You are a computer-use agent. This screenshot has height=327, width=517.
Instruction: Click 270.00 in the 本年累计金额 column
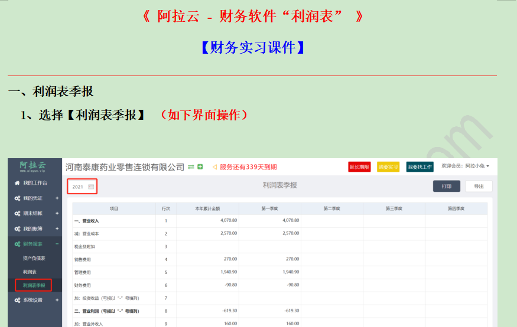[x=230, y=259]
